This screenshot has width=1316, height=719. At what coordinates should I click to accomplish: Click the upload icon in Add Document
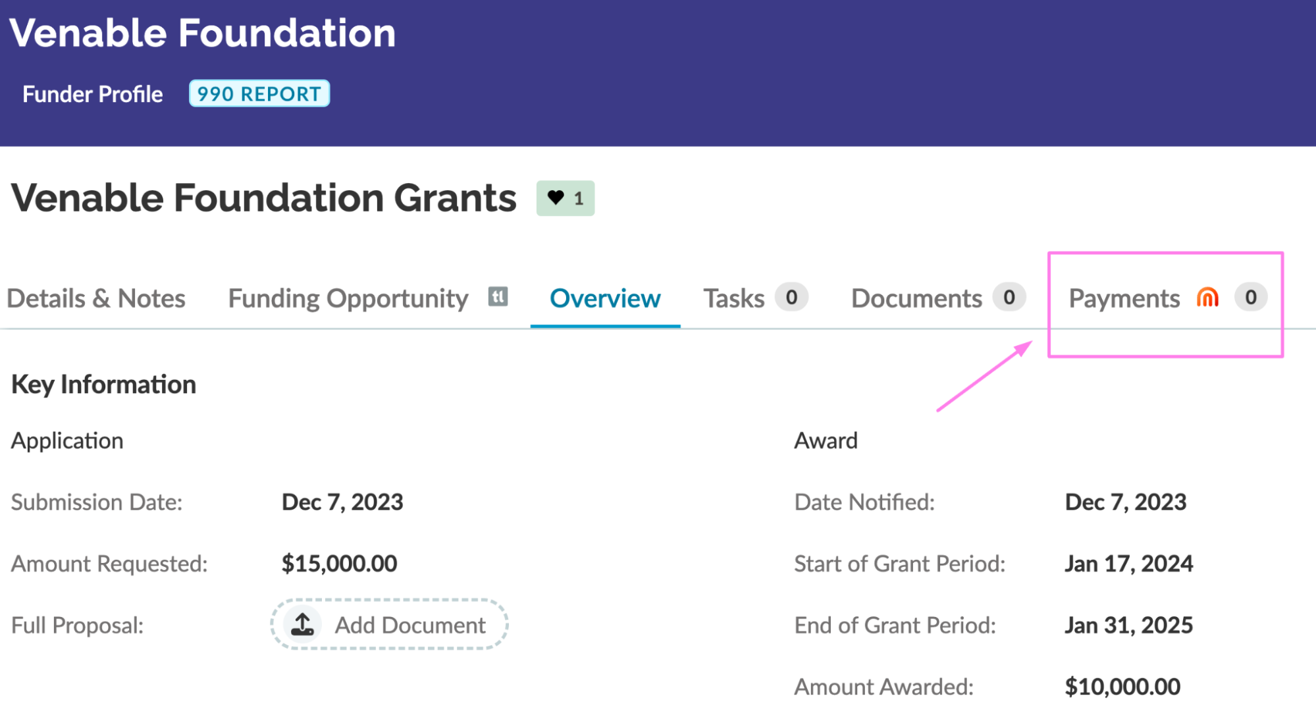coord(302,624)
